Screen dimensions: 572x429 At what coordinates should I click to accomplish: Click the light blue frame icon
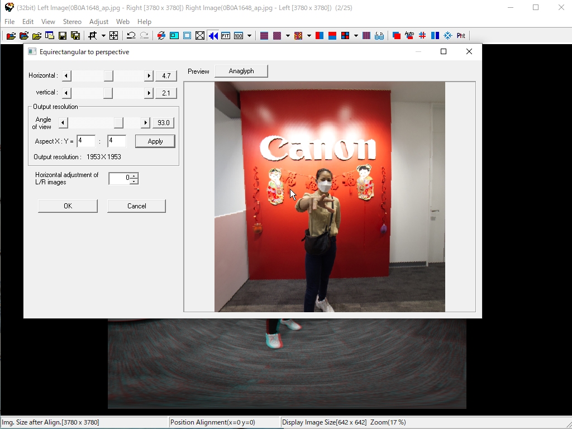coord(187,35)
